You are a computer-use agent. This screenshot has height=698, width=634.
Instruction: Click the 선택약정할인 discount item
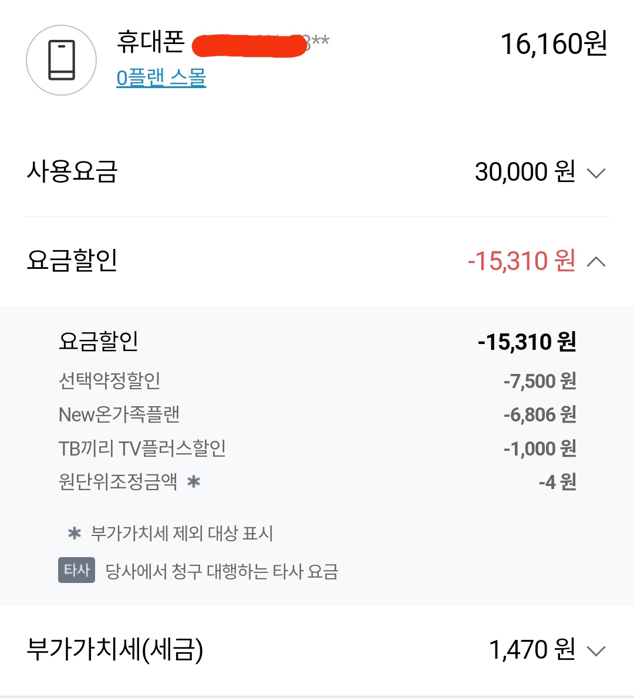[110, 381]
